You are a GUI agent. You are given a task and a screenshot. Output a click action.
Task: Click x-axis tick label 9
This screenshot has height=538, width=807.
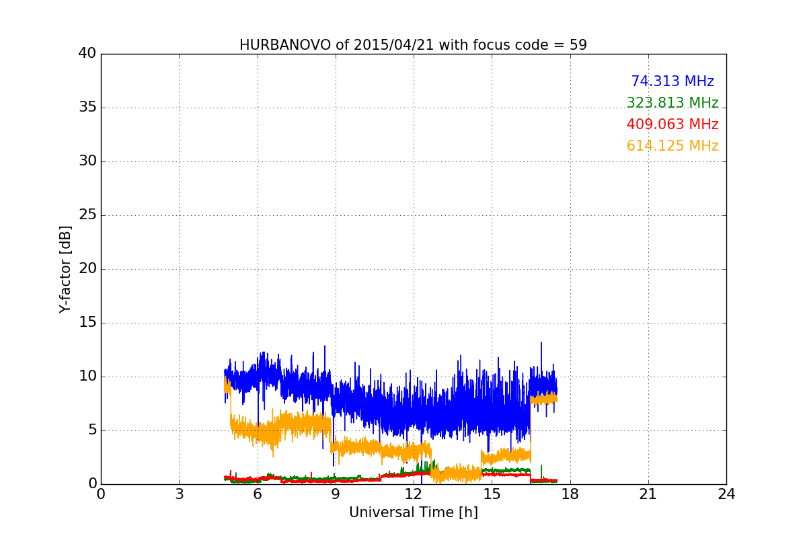pyautogui.click(x=336, y=494)
